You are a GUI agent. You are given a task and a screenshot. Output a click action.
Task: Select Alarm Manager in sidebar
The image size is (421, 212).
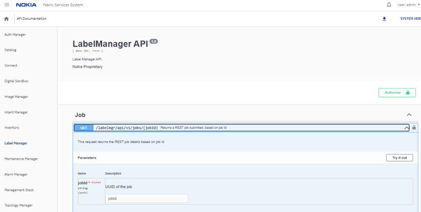point(16,174)
